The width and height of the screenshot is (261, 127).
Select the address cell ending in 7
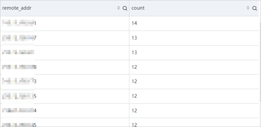[19, 38]
